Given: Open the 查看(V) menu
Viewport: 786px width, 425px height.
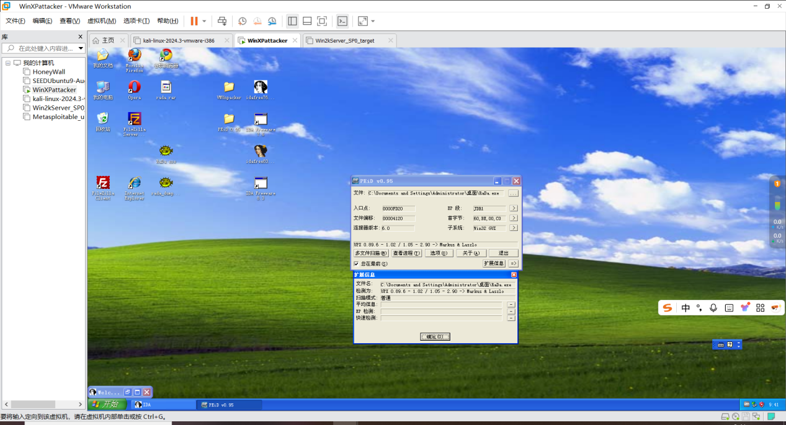Looking at the screenshot, I should [69, 21].
